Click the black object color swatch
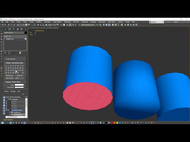 pos(26,33)
